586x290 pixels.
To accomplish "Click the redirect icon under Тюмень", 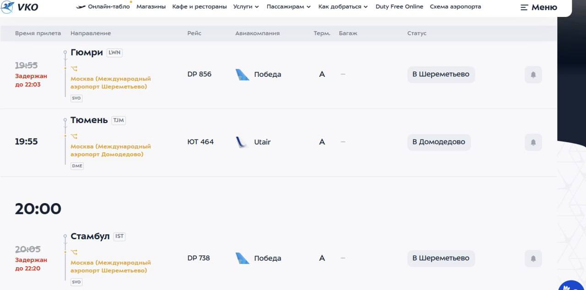I will [74, 136].
